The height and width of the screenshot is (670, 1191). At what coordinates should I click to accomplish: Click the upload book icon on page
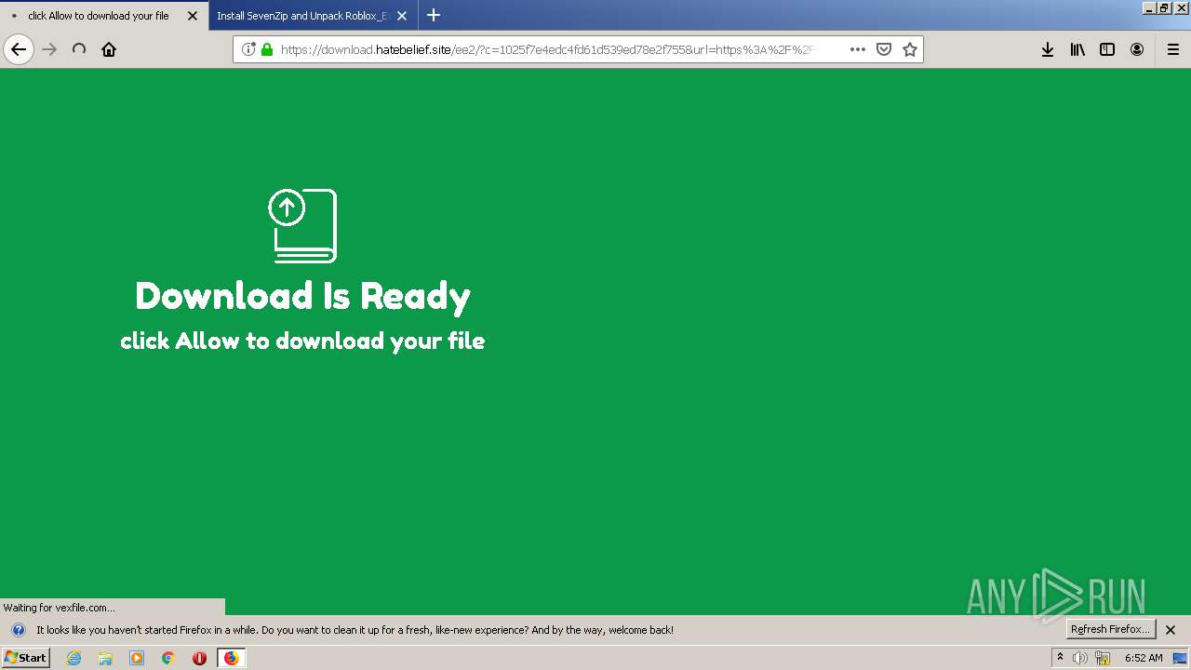tap(303, 225)
